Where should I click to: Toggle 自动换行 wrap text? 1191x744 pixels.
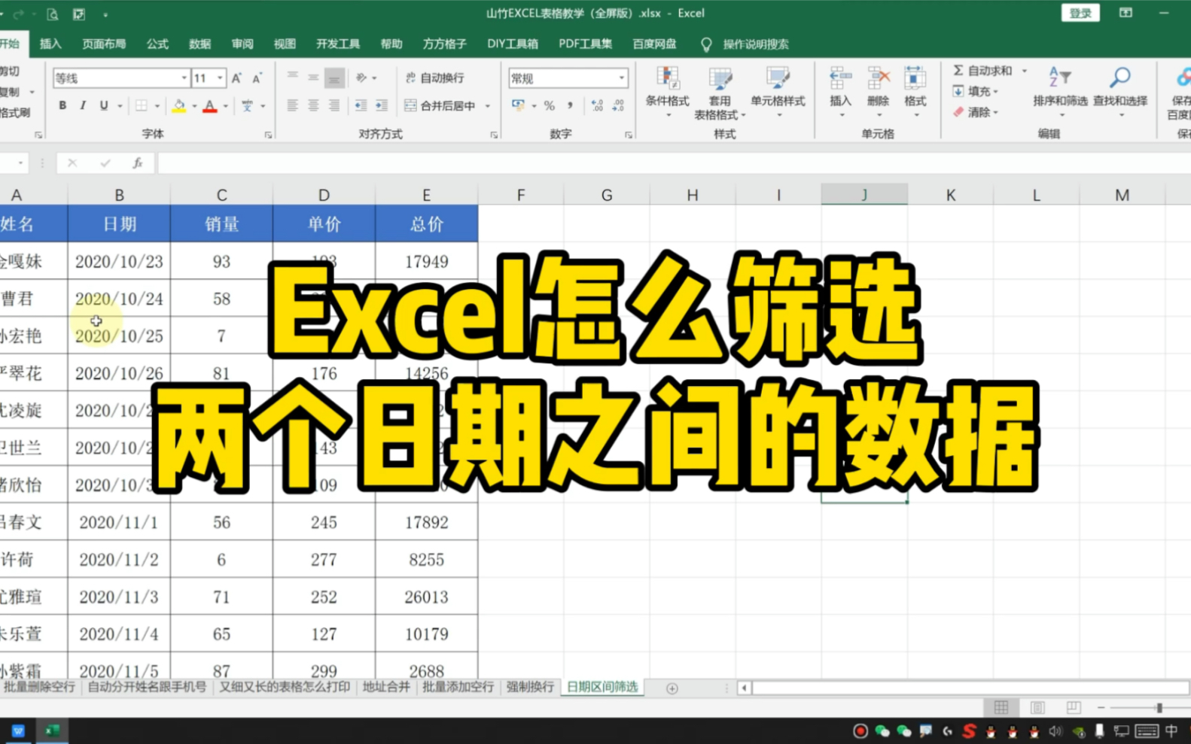click(x=434, y=77)
